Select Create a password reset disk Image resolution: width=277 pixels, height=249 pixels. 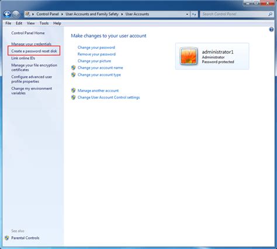pos(34,51)
